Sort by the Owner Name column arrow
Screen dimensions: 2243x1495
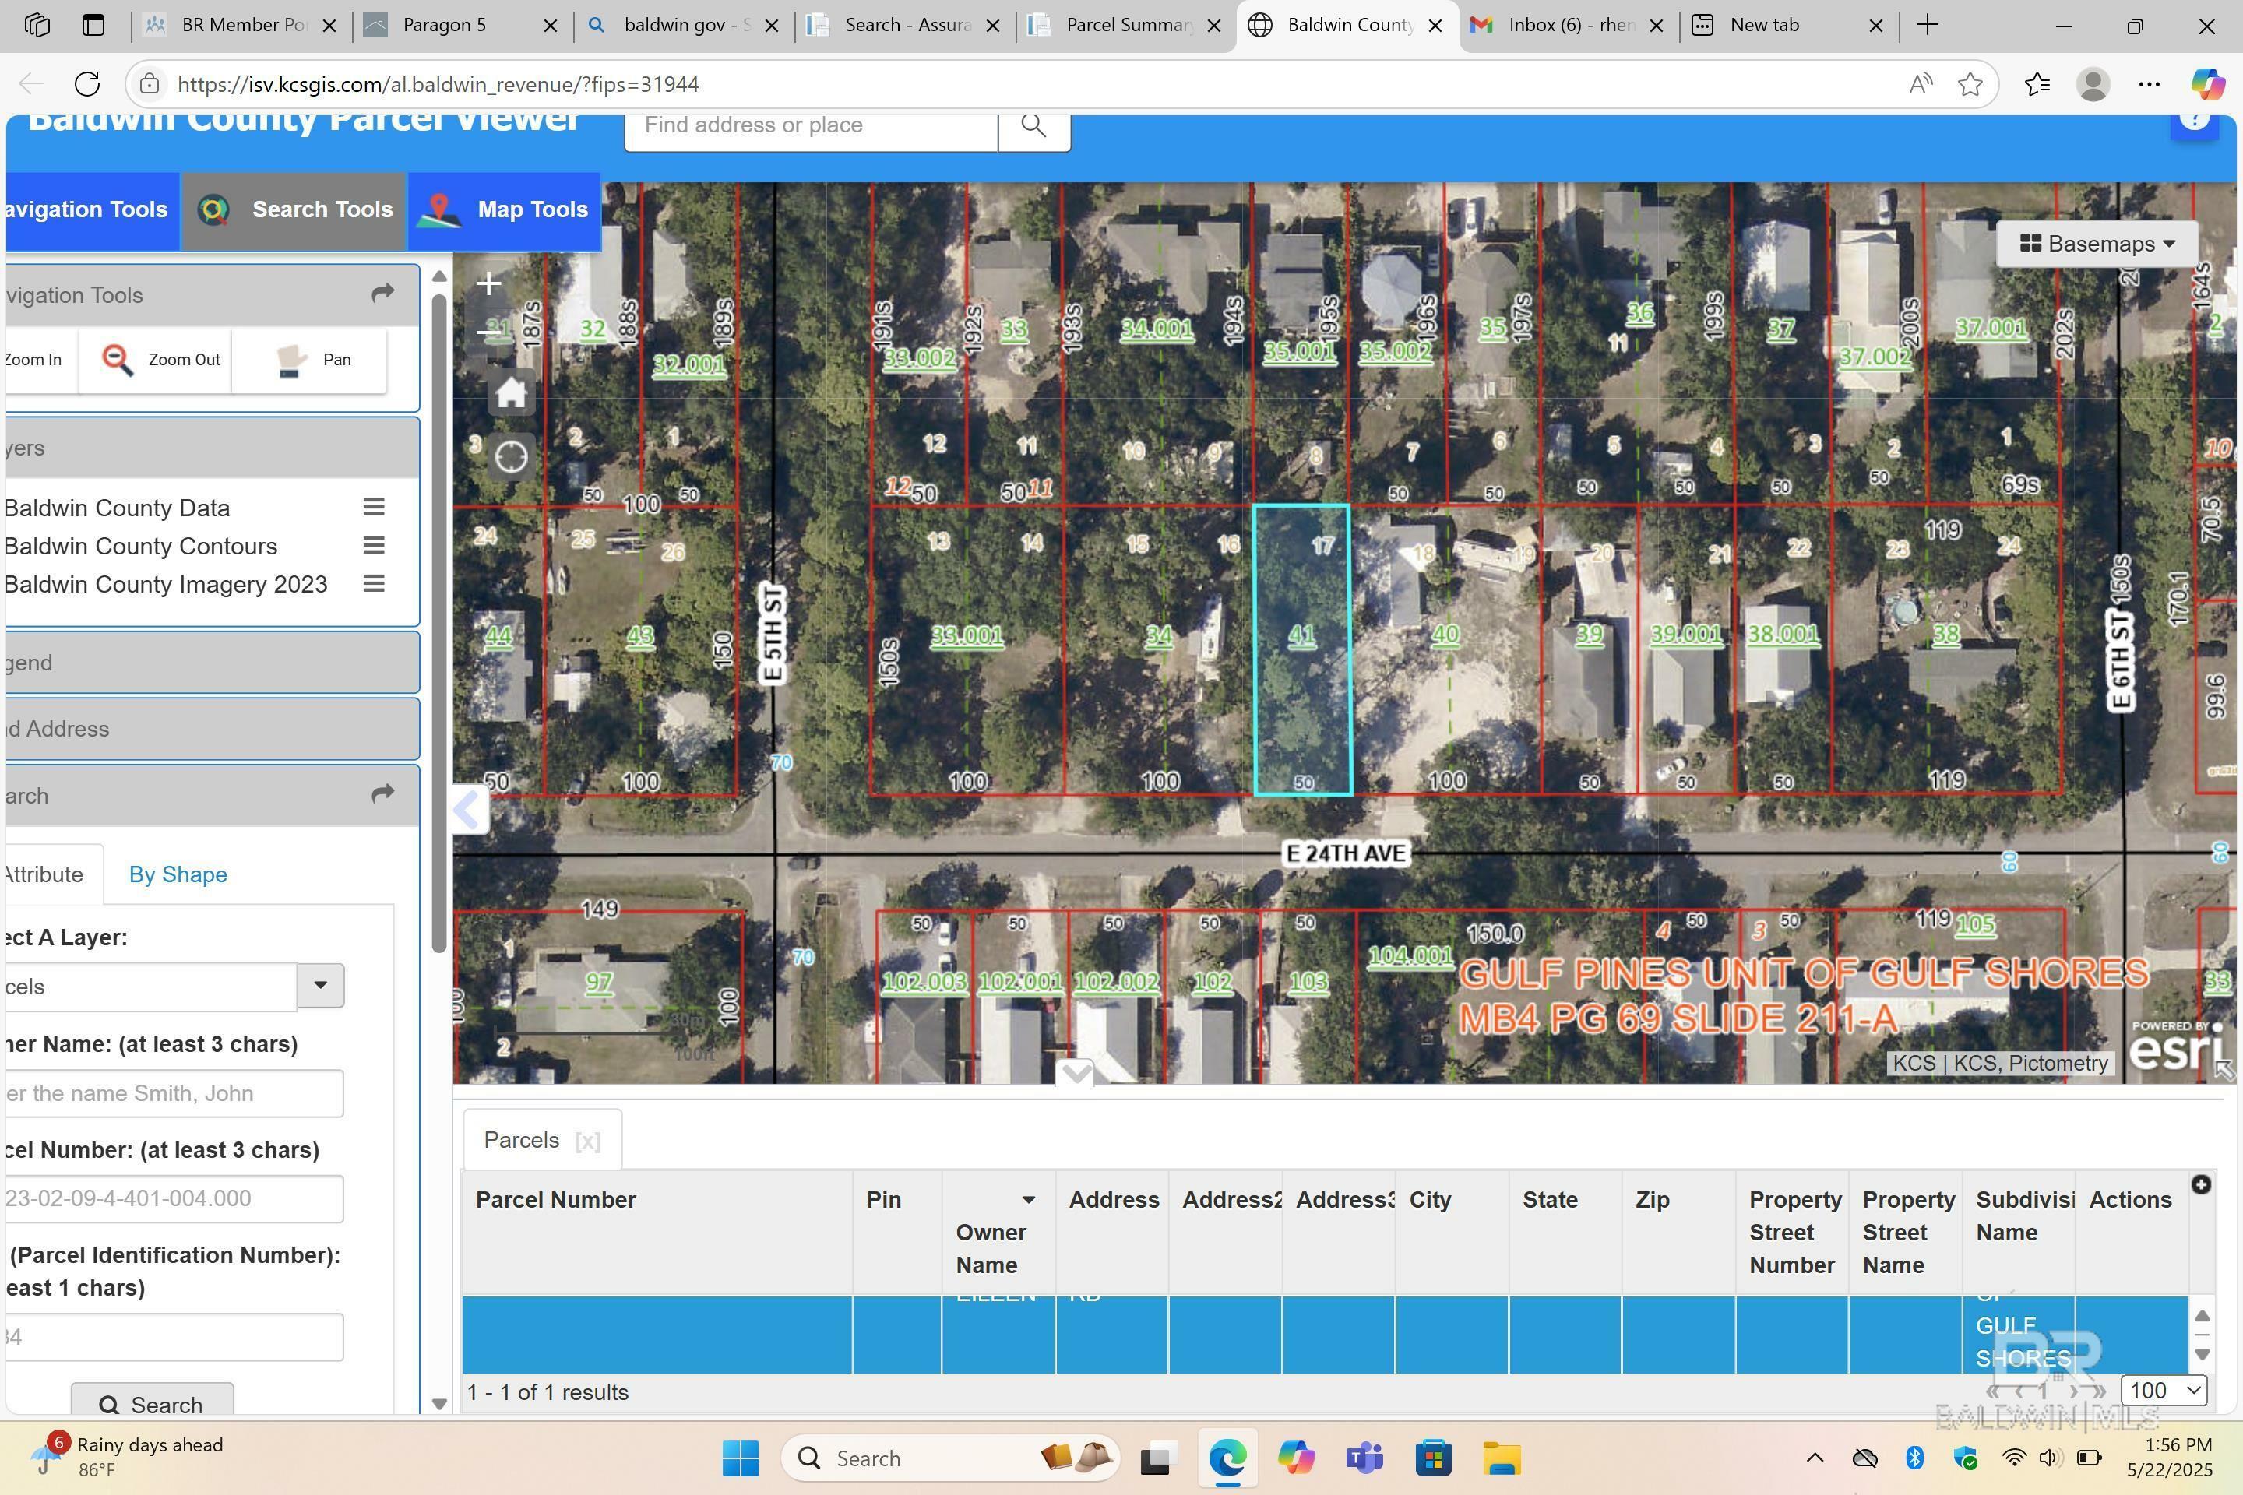(1028, 1199)
